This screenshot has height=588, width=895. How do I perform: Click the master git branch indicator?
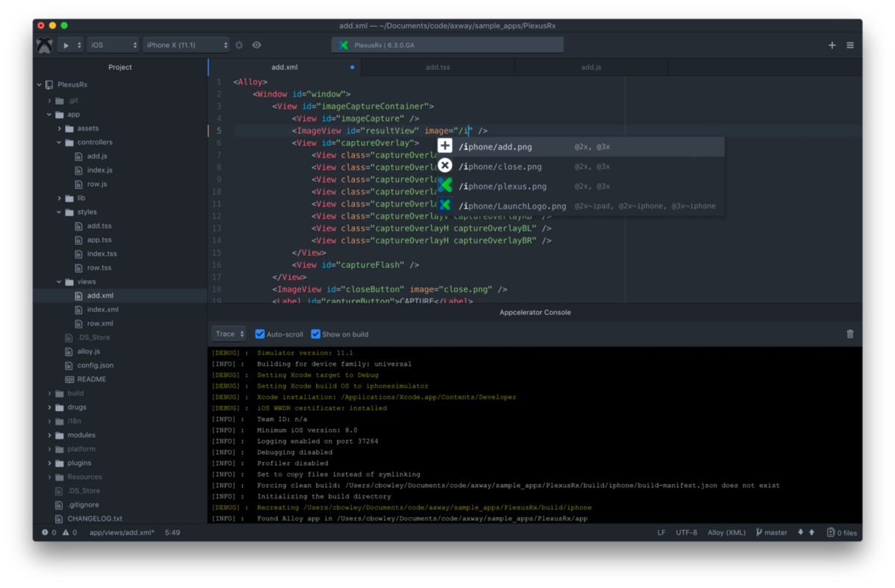tap(772, 533)
